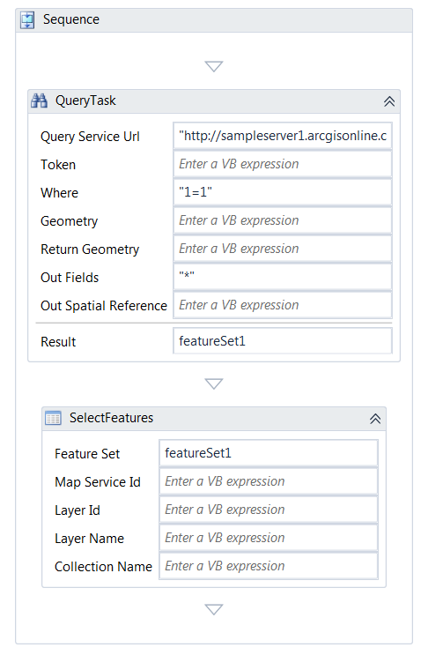421x655 pixels.
Task: Click the drop-point triangle below SelectFeatures
Action: click(x=214, y=609)
